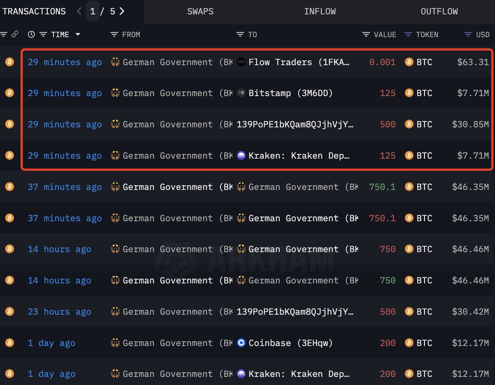Viewport: 495px width, 385px height.
Task: Click the Kraken logo in the 125 BTC row
Action: tap(241, 155)
